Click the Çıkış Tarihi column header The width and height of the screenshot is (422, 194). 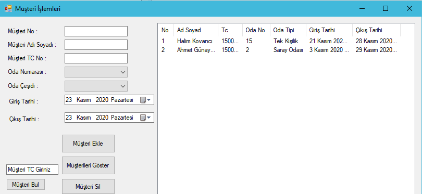point(376,30)
